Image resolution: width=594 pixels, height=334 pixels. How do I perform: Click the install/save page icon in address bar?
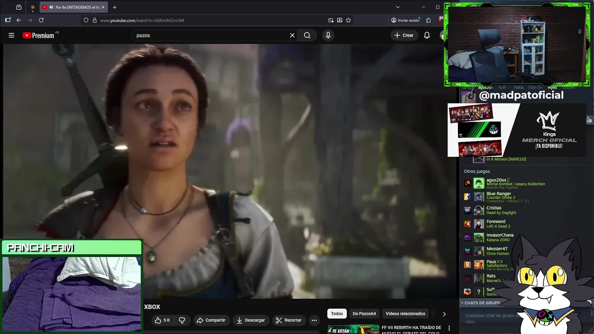click(x=340, y=20)
